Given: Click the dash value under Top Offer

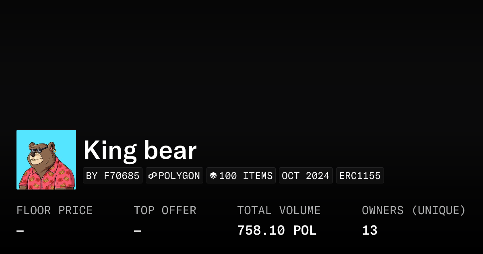Looking at the screenshot, I should tap(138, 231).
